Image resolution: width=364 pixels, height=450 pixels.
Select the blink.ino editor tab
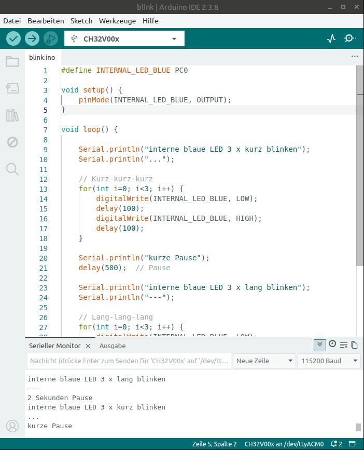click(x=42, y=57)
